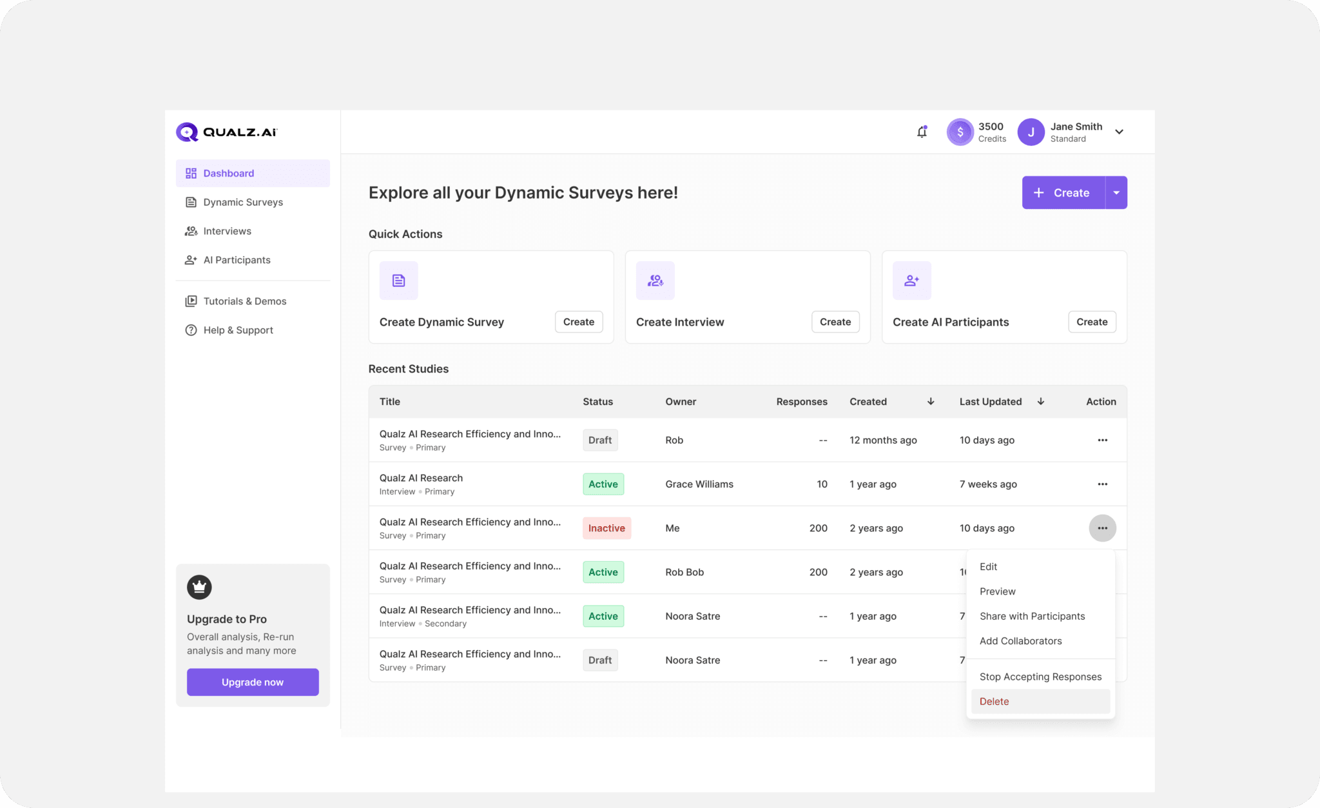The width and height of the screenshot is (1320, 808).
Task: Choose Delete from the open context menu
Action: 994,701
